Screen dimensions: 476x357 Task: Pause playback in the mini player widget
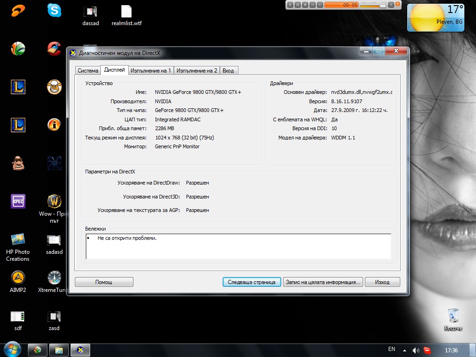pos(298,5)
